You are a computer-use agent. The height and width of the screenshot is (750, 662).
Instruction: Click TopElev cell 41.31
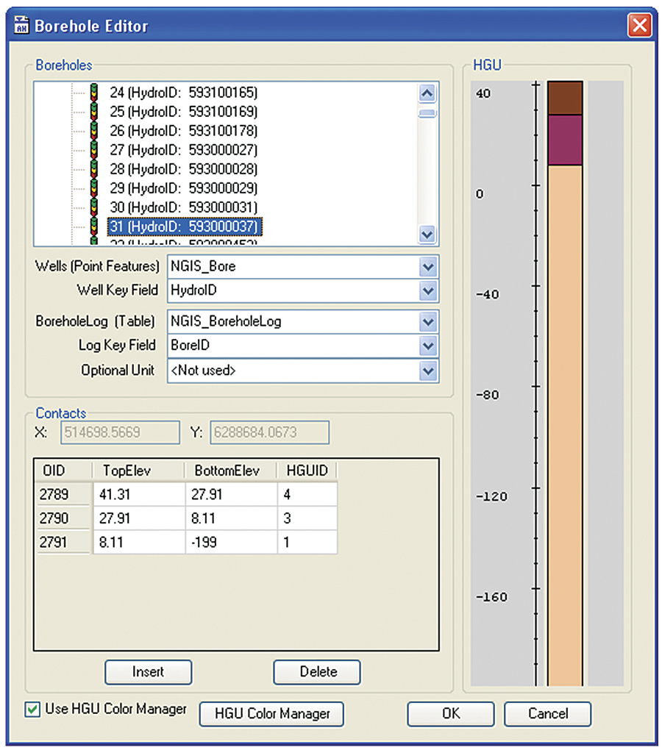point(139,494)
